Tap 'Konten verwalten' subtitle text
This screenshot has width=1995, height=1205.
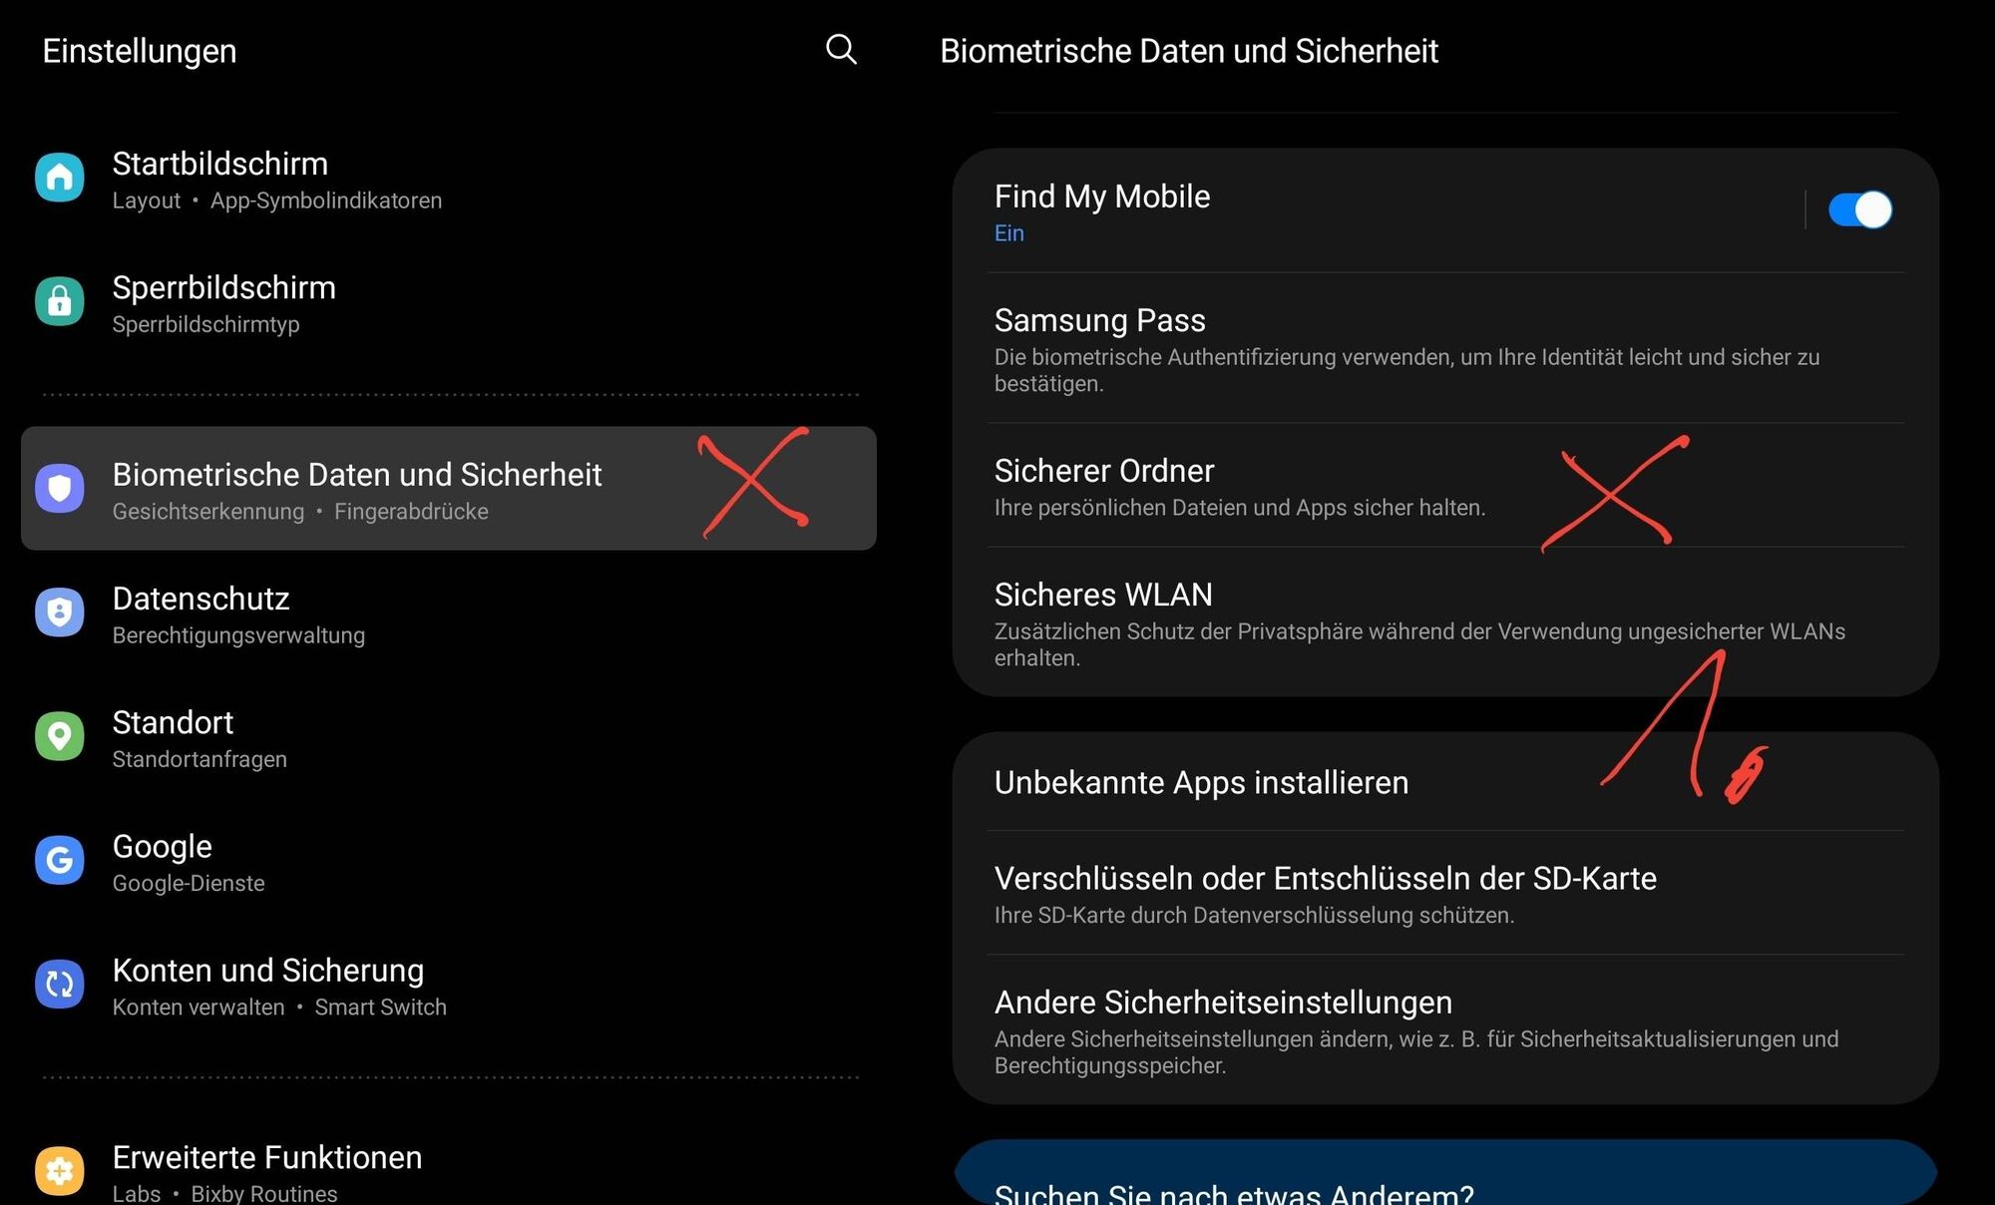click(199, 1007)
